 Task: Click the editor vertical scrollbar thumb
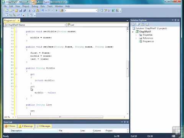127,69
